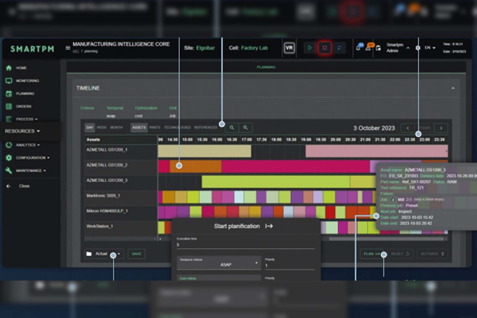Click orange job bar on AZMETALL GS1200_2
Image resolution: width=477 pixels, height=318 pixels.
(196, 166)
